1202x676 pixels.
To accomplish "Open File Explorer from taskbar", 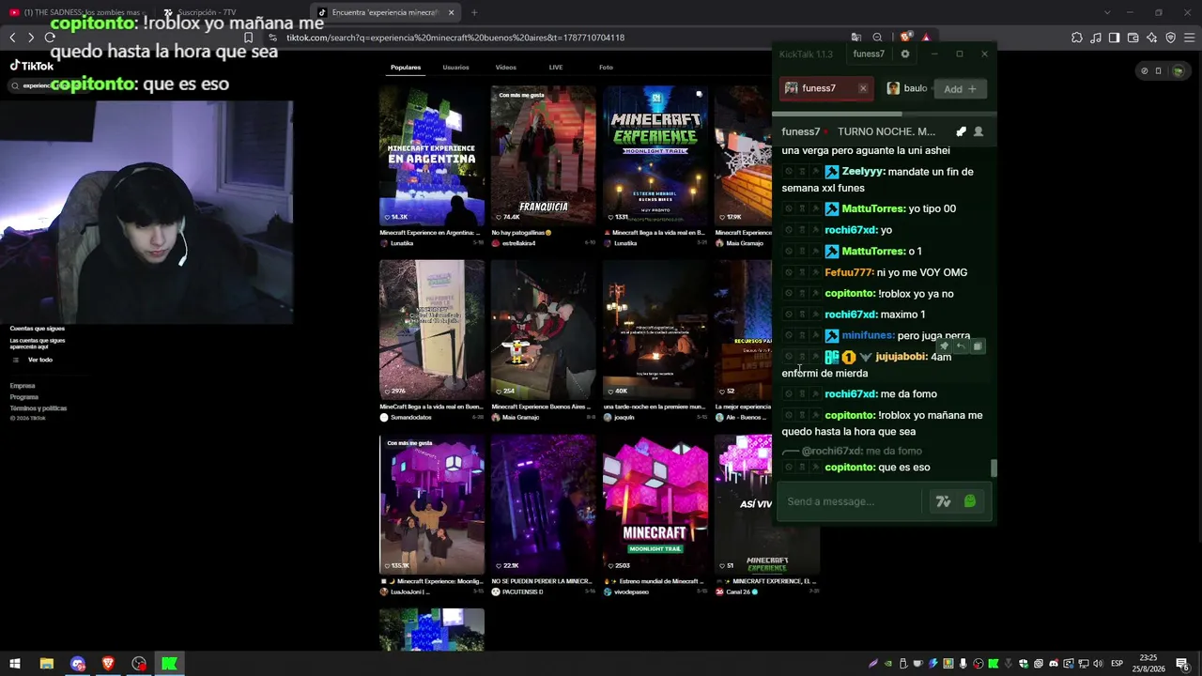I will tap(46, 664).
